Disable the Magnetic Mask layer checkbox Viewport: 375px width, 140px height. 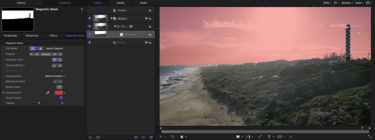point(89,34)
